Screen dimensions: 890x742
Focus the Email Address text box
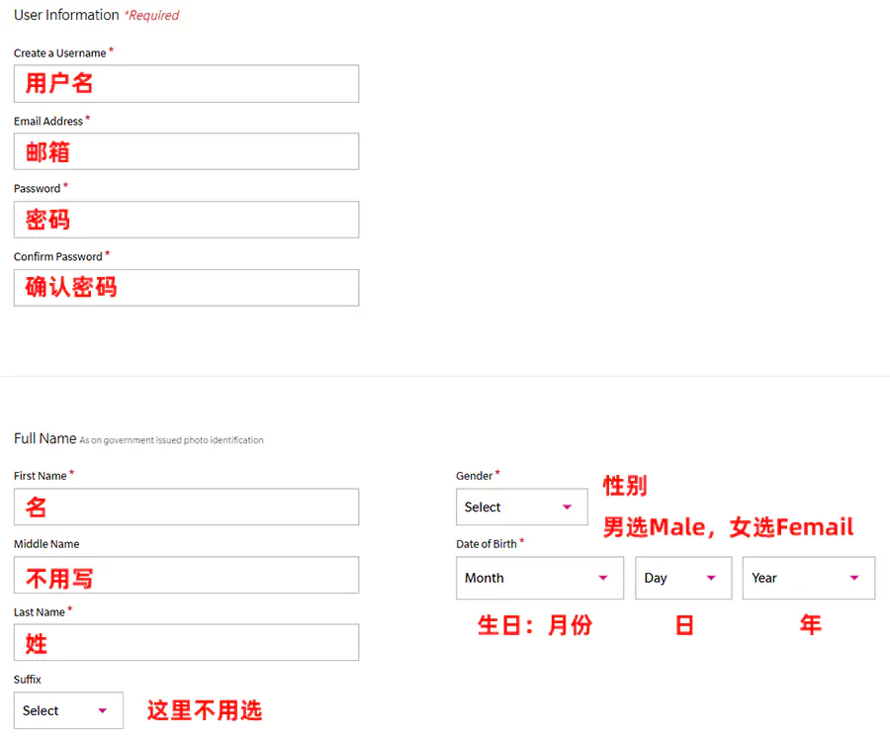[186, 151]
